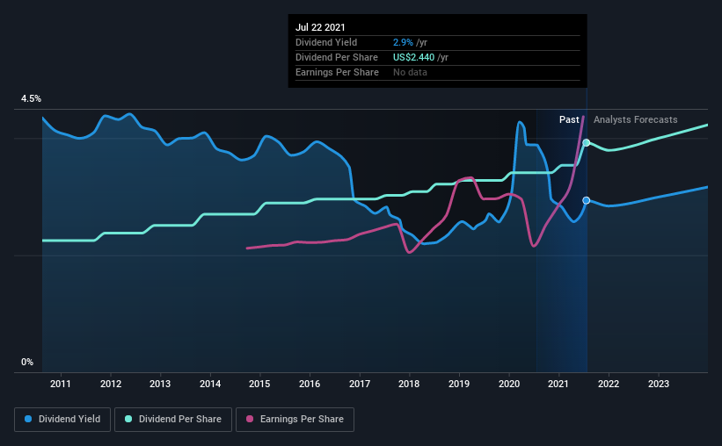
Task: Click the tooltip Earnings Per Share row label
Action: pos(337,72)
